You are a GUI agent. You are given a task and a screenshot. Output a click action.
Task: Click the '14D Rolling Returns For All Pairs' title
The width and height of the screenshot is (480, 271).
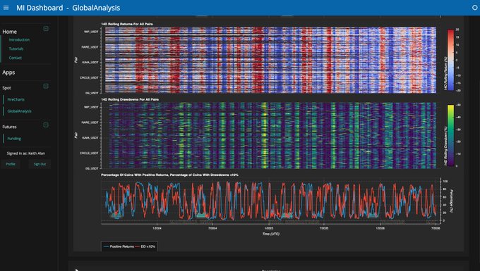pyautogui.click(x=127, y=24)
